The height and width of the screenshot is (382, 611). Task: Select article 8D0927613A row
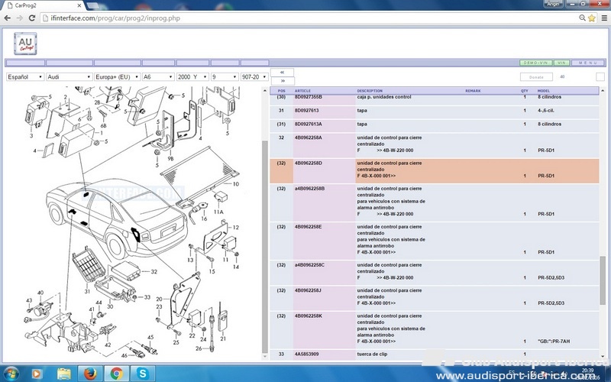[x=434, y=126]
